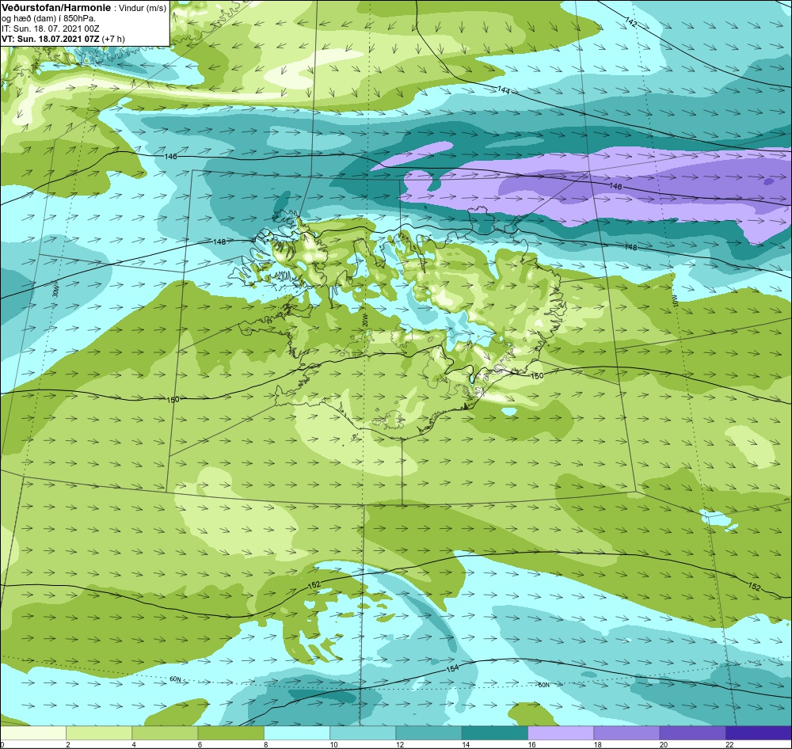
Task: Pick the 16–18 m/s light lavender legend swatch
Action: click(x=561, y=732)
